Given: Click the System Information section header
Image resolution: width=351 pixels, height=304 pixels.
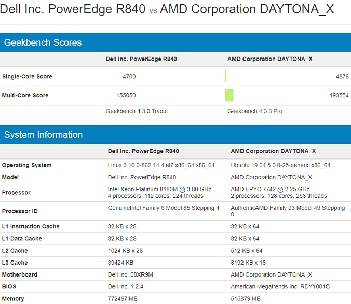Looking at the screenshot, I should pos(176,135).
